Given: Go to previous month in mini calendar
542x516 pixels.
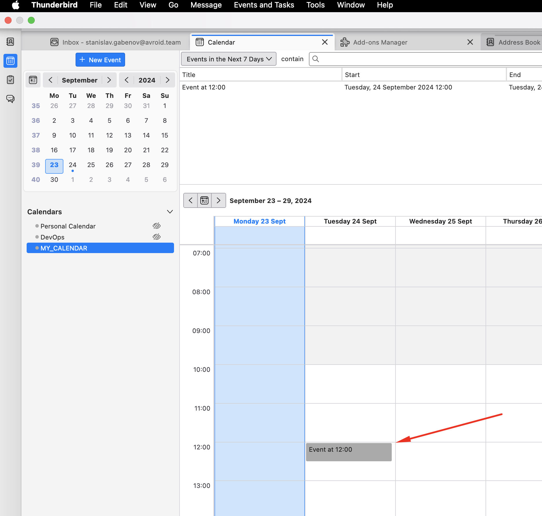Looking at the screenshot, I should [x=50, y=80].
